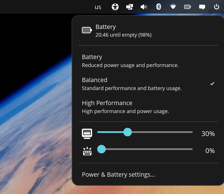Image resolution: width=224 pixels, height=194 pixels.
Task: Click the keyboard backlight slider handle
Action: (101, 149)
